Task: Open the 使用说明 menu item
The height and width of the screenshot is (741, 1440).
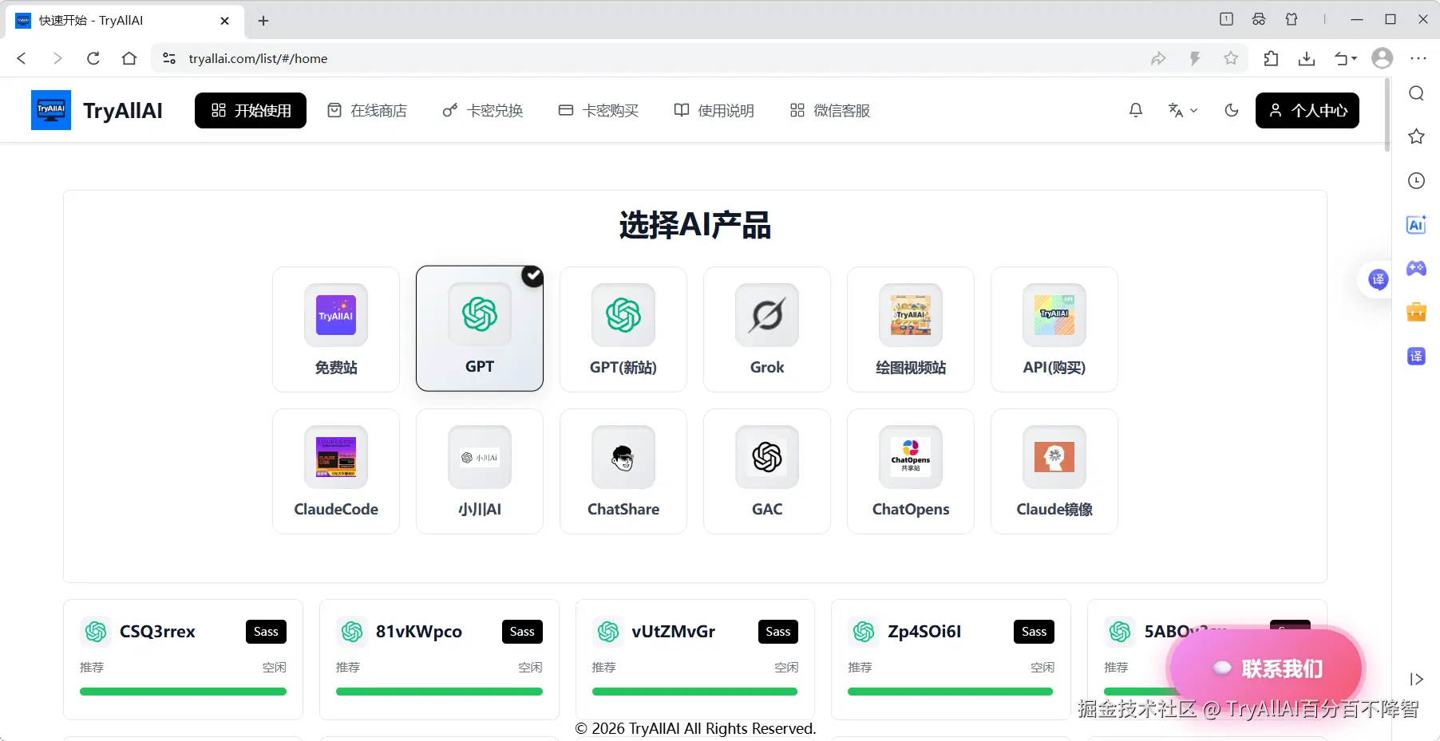Action: [714, 110]
